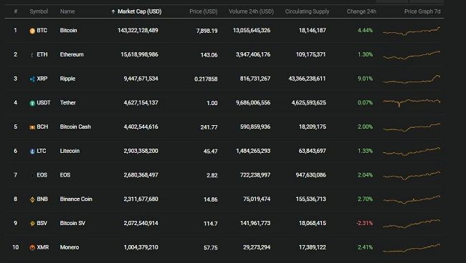466x263 pixels.
Task: Sort table by Price (USD) column
Action: coord(204,11)
